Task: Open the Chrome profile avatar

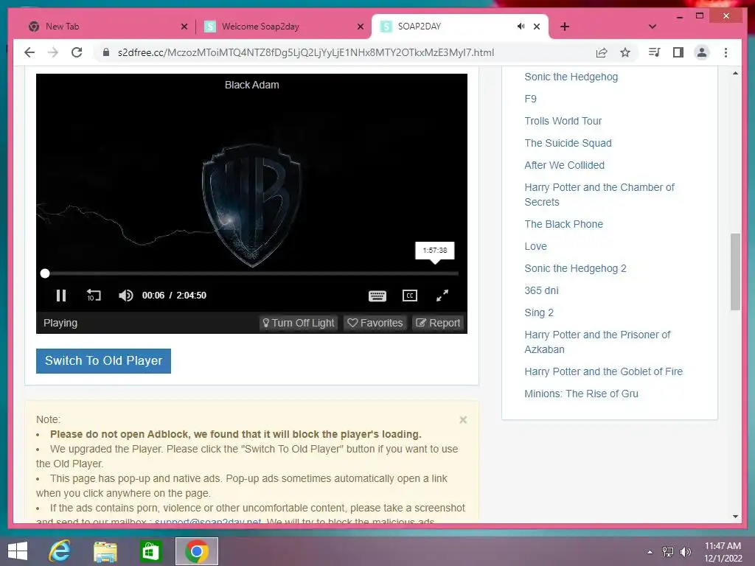Action: tap(702, 52)
